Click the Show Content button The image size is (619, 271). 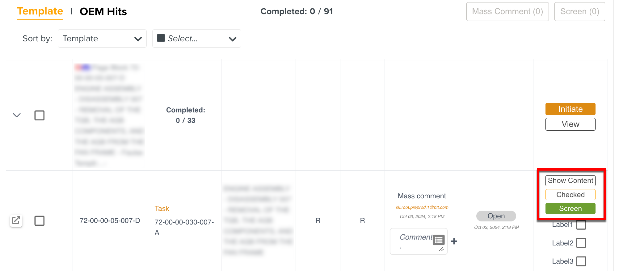[570, 180]
